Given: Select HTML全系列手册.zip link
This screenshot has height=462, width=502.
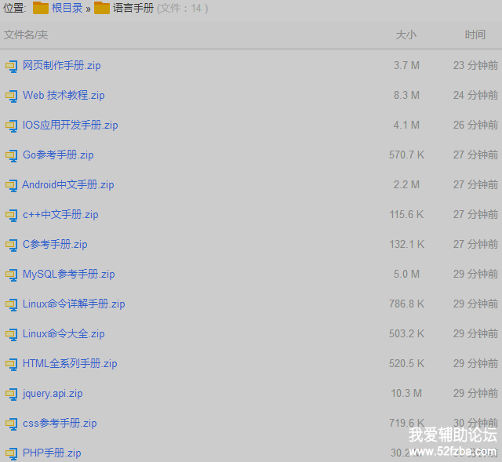Looking at the screenshot, I should click(70, 363).
